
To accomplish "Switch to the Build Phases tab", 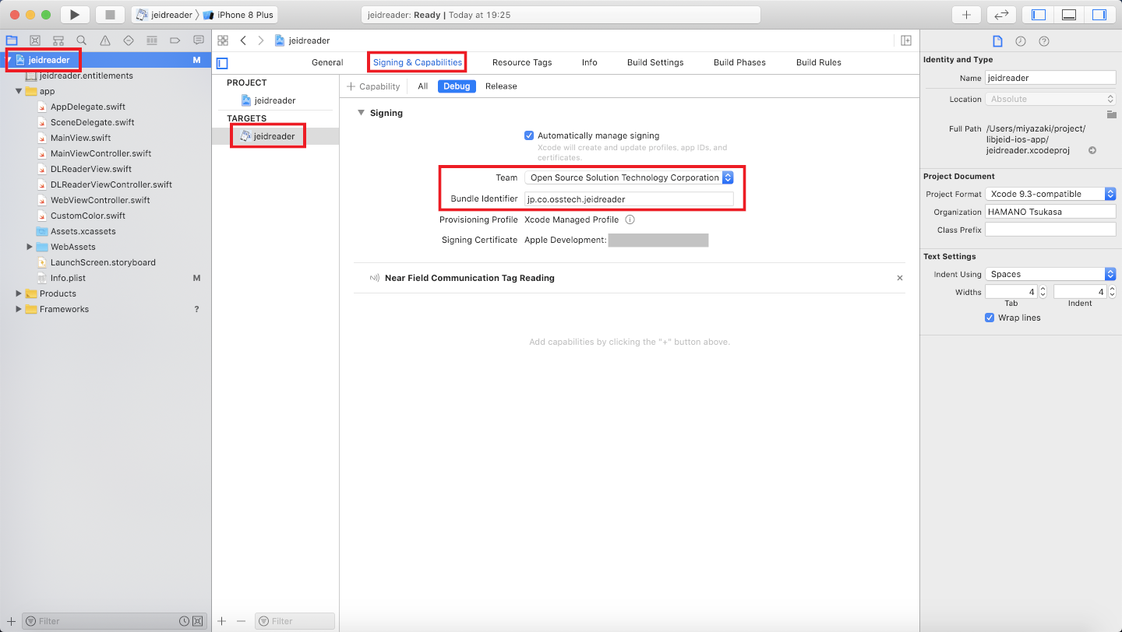I will 739,62.
